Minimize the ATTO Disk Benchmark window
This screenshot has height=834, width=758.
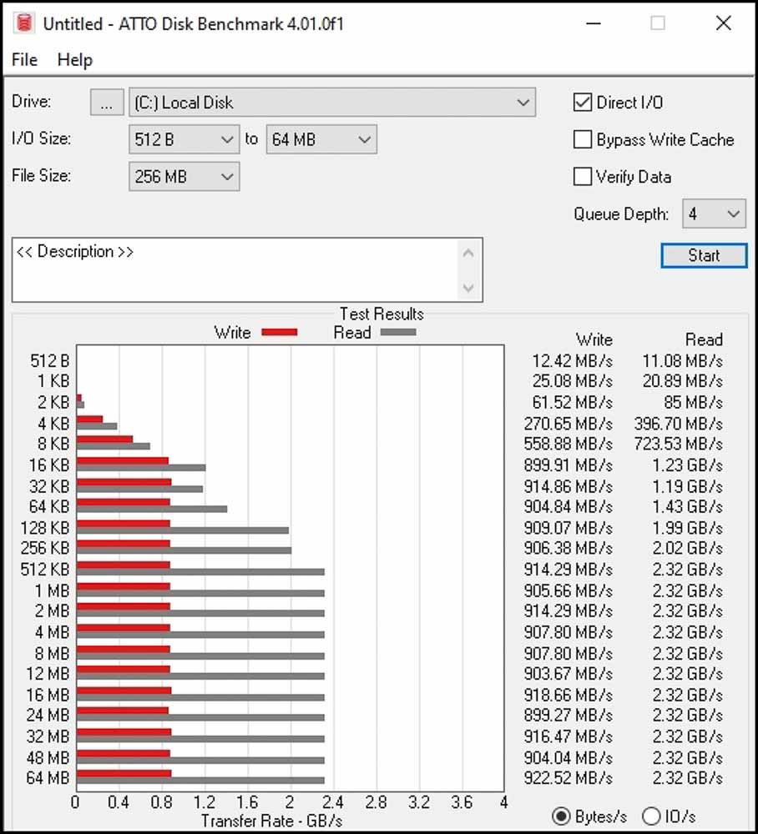pos(594,23)
